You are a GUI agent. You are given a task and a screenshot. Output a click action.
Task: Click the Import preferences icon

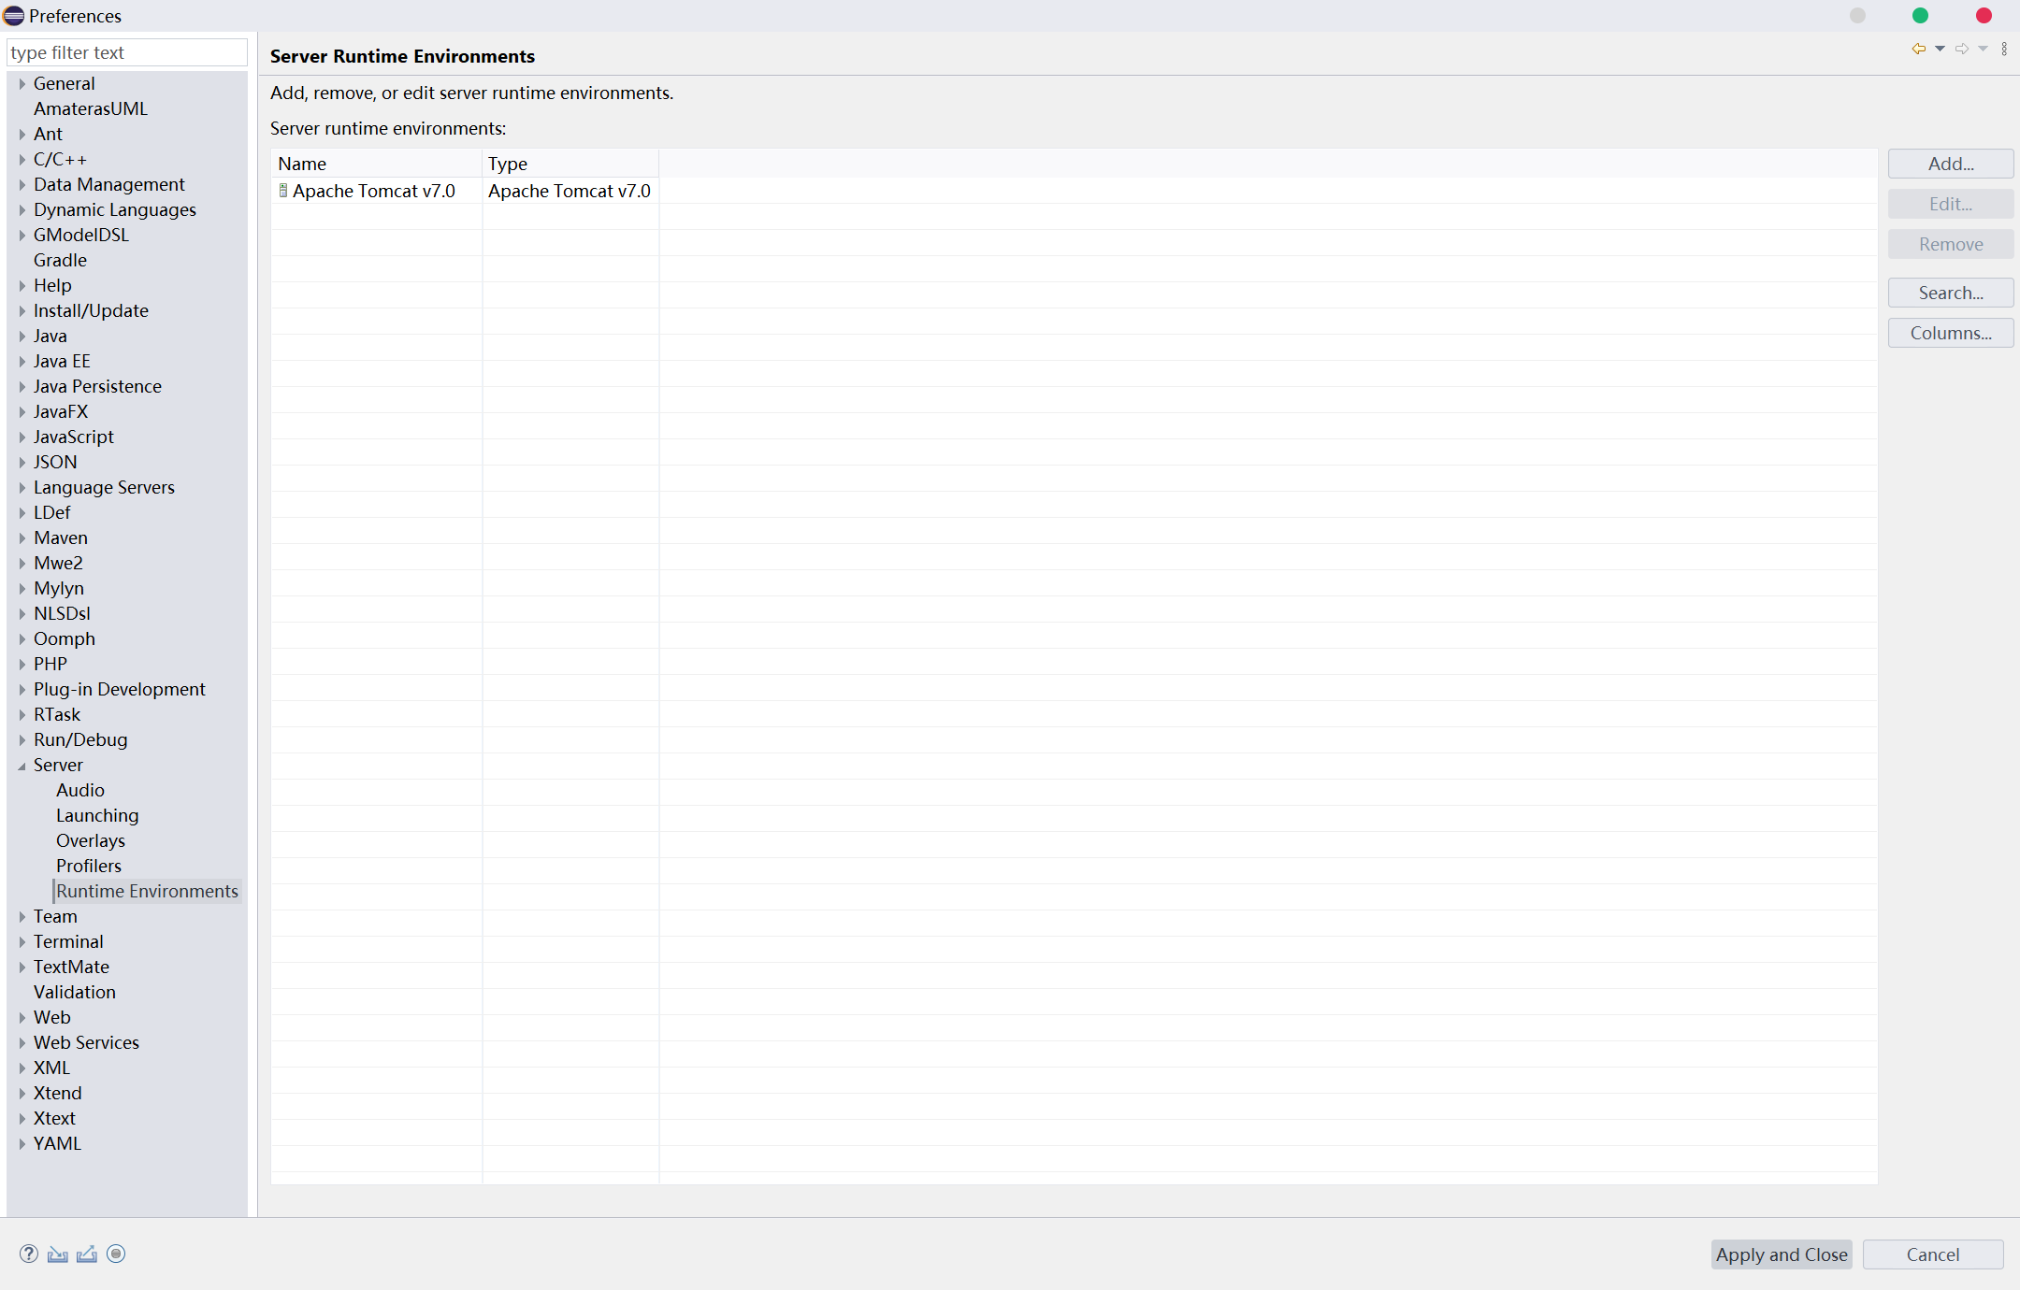pos(58,1254)
